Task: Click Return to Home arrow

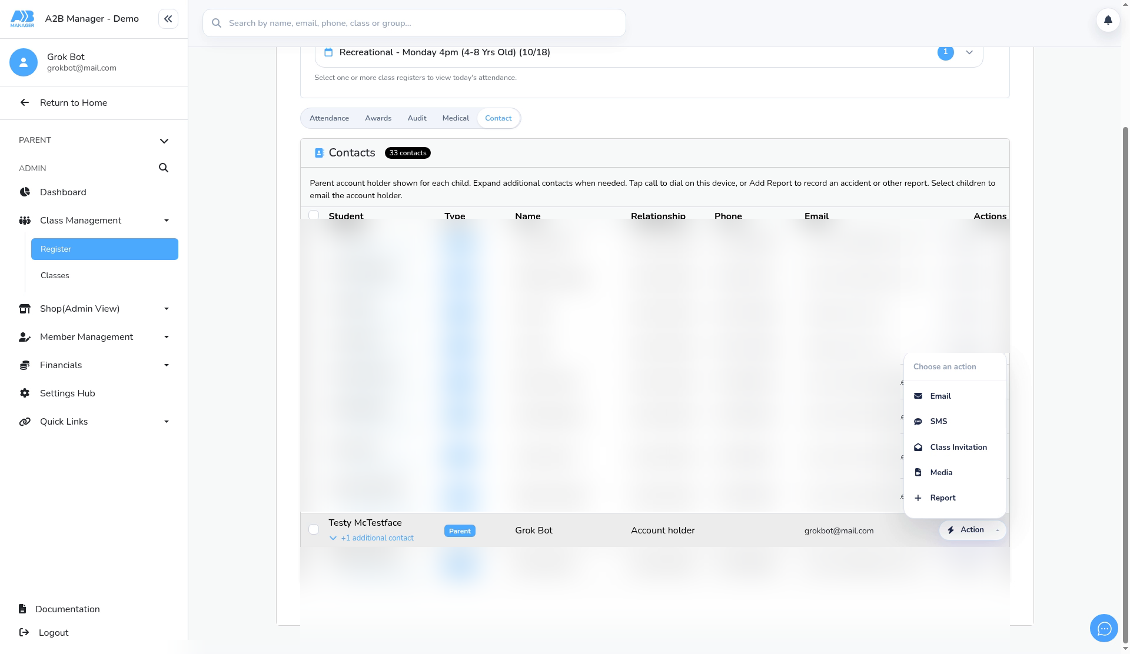Action: 25,103
